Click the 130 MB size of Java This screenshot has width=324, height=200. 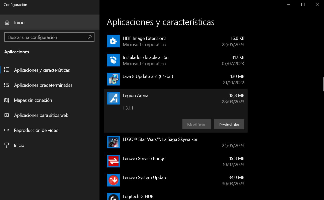[x=237, y=76]
